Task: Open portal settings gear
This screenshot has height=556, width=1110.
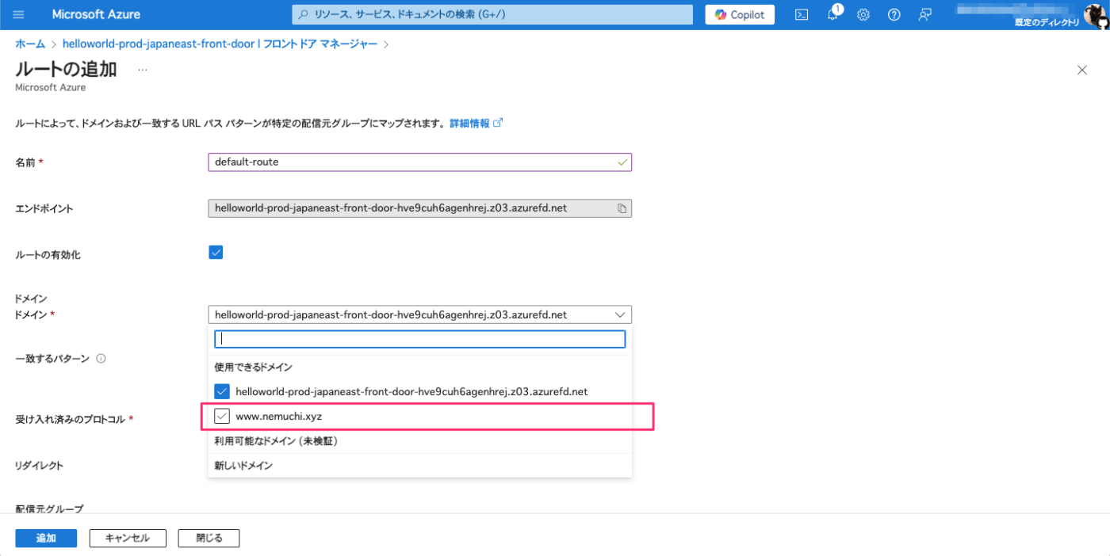Action: [x=863, y=14]
